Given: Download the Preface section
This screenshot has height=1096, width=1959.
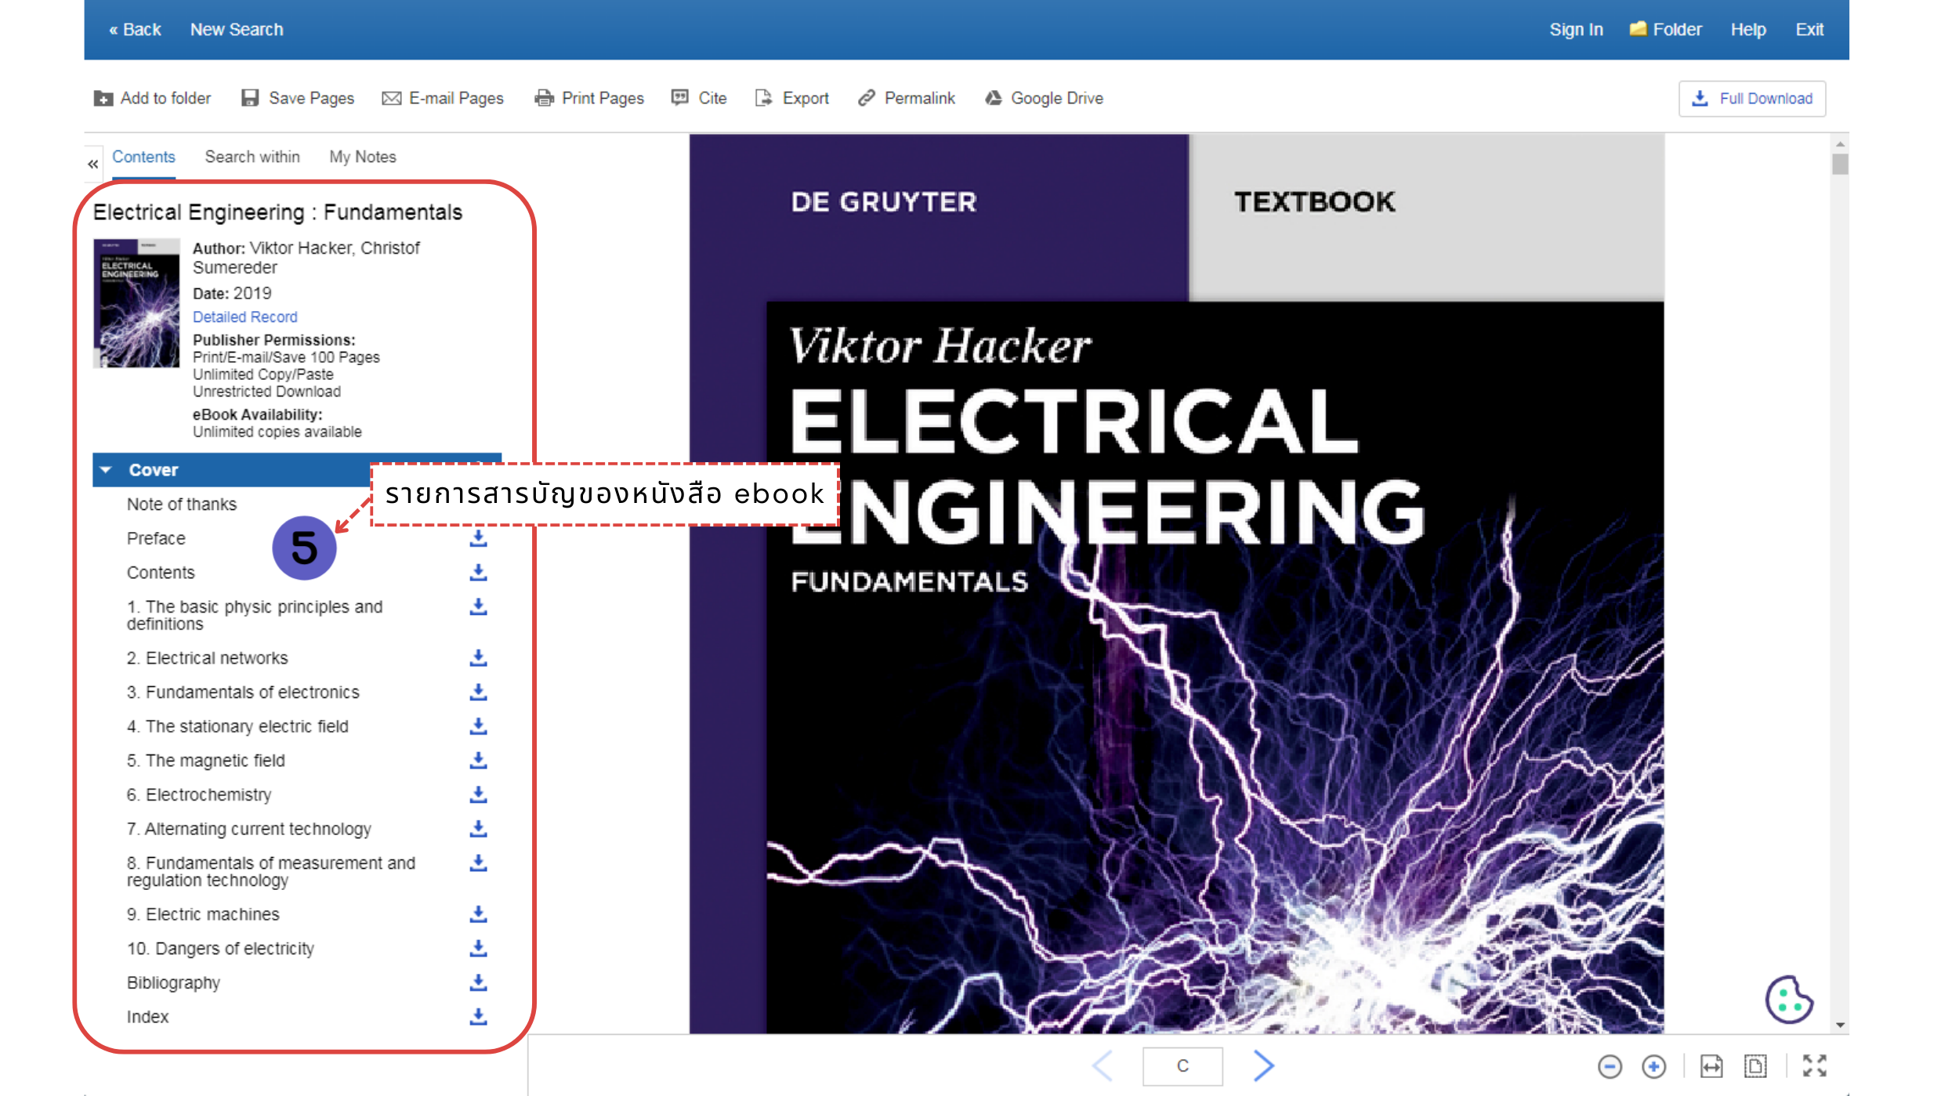Looking at the screenshot, I should [478, 538].
